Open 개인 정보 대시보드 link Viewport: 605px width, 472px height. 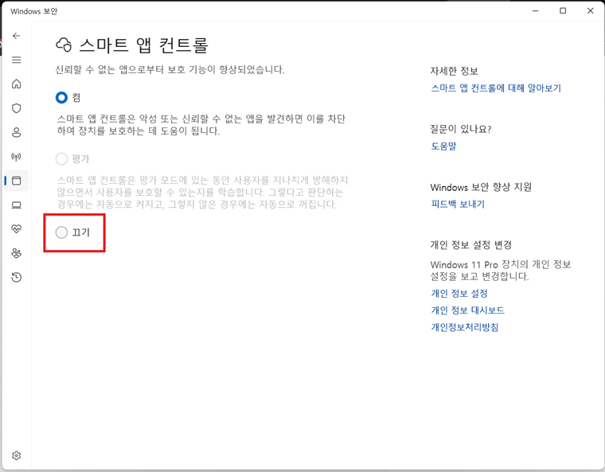[x=467, y=310]
